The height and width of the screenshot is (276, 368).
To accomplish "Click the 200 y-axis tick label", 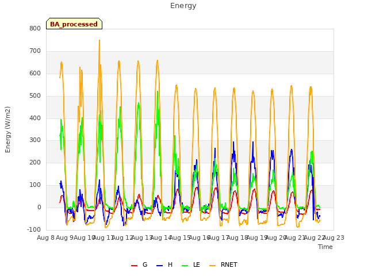I will point(35,162).
